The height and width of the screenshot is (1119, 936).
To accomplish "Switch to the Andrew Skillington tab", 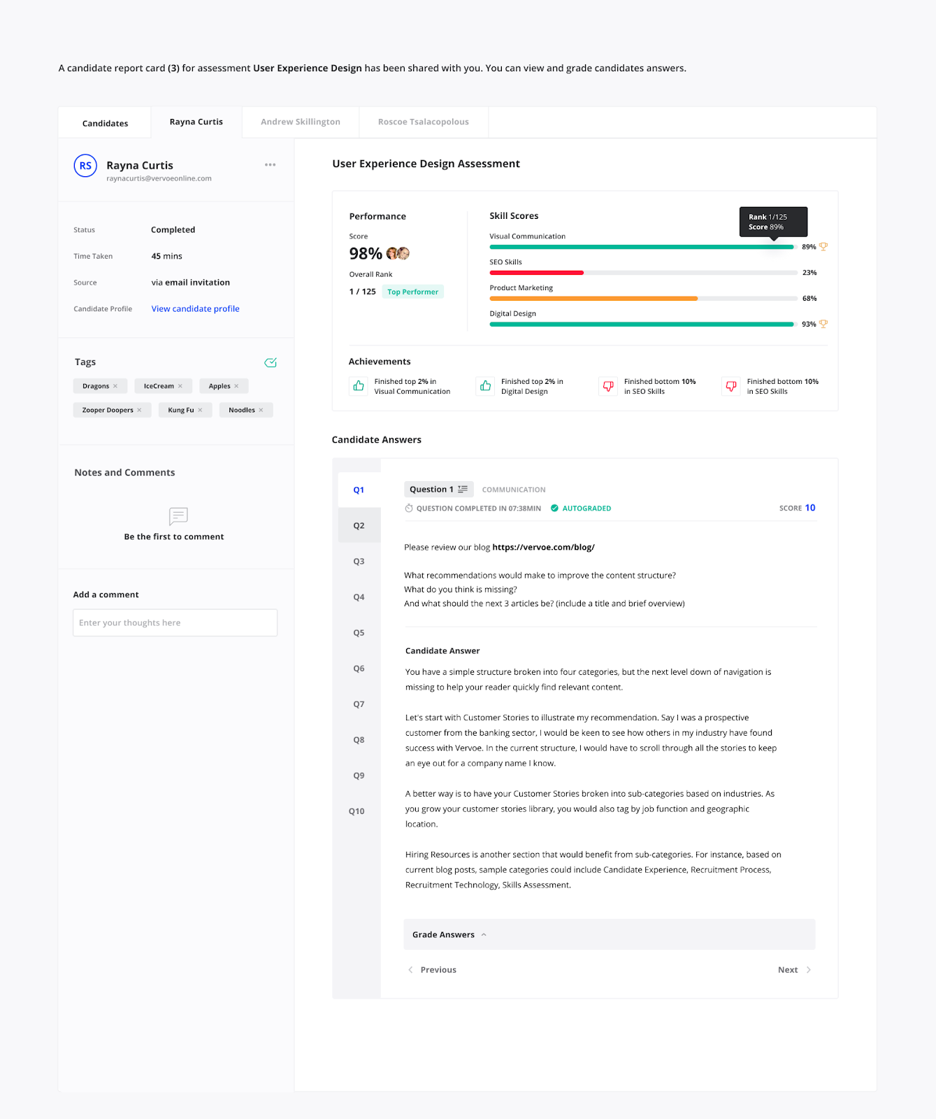I will tap(301, 122).
